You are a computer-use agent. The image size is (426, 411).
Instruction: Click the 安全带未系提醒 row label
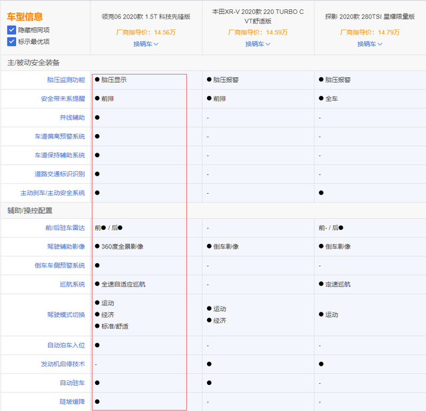point(63,99)
